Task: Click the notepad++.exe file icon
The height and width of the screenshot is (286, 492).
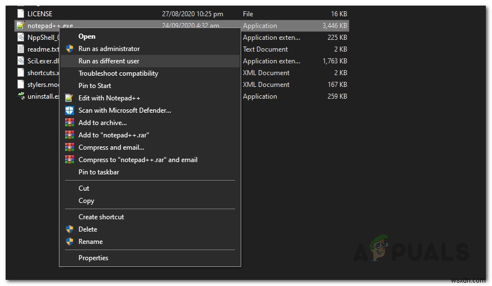Action: (20, 25)
